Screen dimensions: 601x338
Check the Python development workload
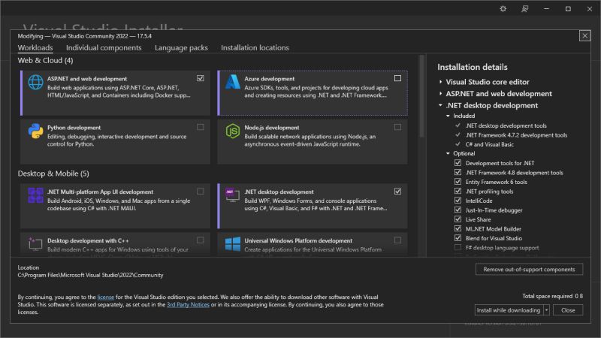(201, 127)
